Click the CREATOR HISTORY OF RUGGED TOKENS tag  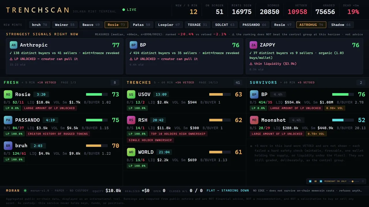coord(58,134)
